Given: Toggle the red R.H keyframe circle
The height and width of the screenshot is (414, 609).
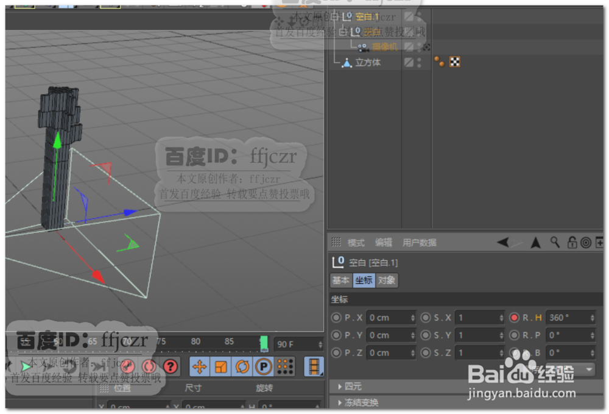Looking at the screenshot, I should pyautogui.click(x=514, y=318).
